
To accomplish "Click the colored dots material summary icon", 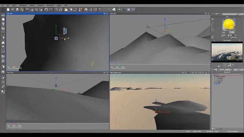I will [x=80, y=10].
